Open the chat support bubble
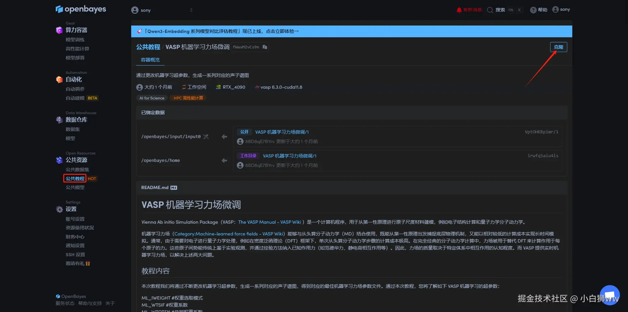The height and width of the screenshot is (312, 628). click(610, 295)
